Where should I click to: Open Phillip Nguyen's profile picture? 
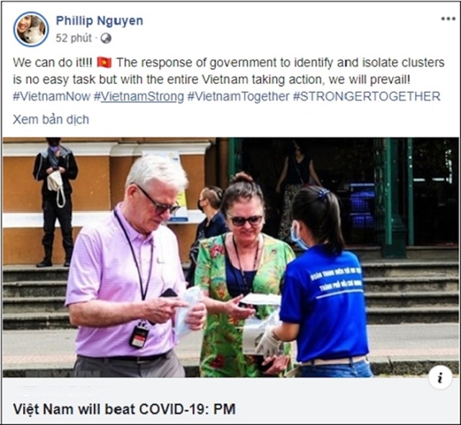31,29
